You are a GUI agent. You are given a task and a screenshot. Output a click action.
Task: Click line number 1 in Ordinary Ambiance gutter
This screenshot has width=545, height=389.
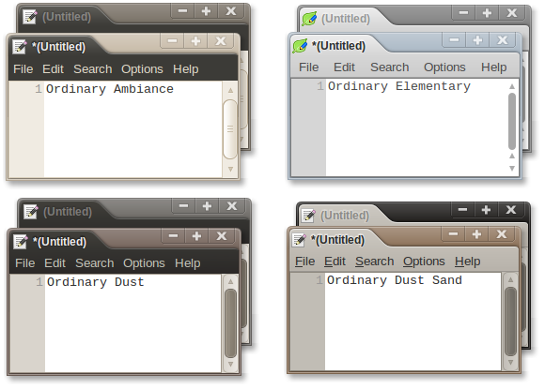(x=39, y=89)
